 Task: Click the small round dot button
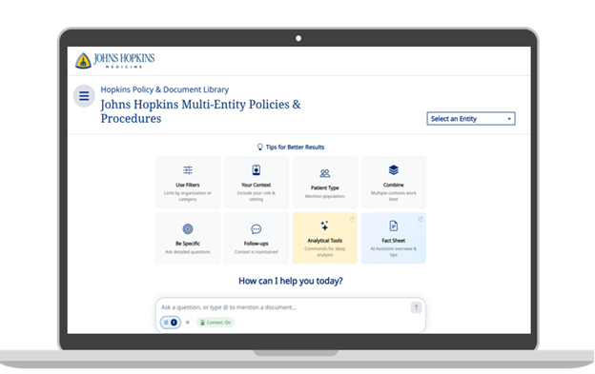(x=188, y=323)
